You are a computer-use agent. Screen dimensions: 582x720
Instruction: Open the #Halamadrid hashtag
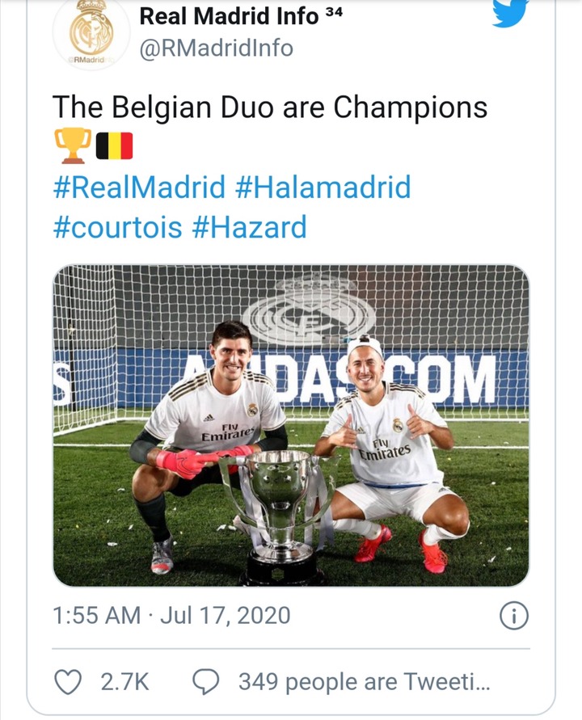coord(323,187)
